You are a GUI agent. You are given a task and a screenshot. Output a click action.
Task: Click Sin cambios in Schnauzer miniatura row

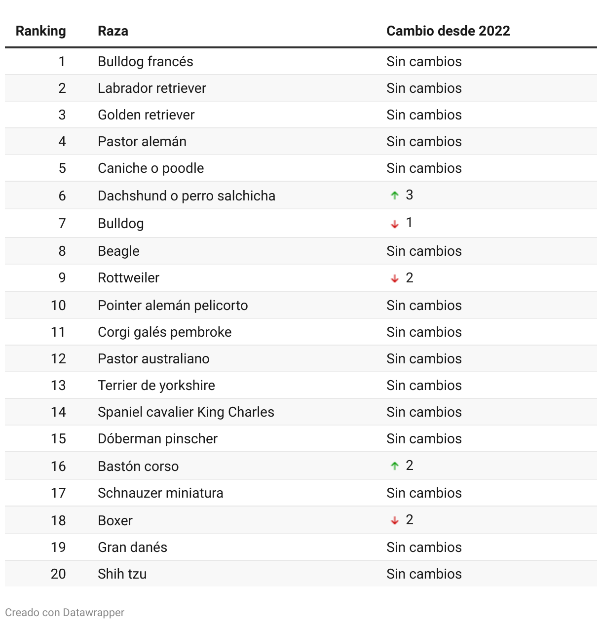tap(424, 493)
